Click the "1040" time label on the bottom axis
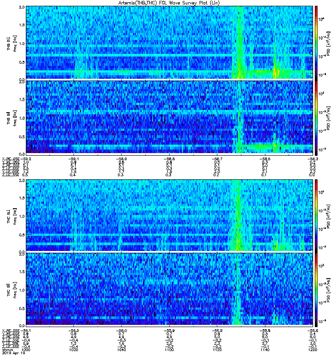The height and width of the screenshot is (356, 334). [121, 350]
